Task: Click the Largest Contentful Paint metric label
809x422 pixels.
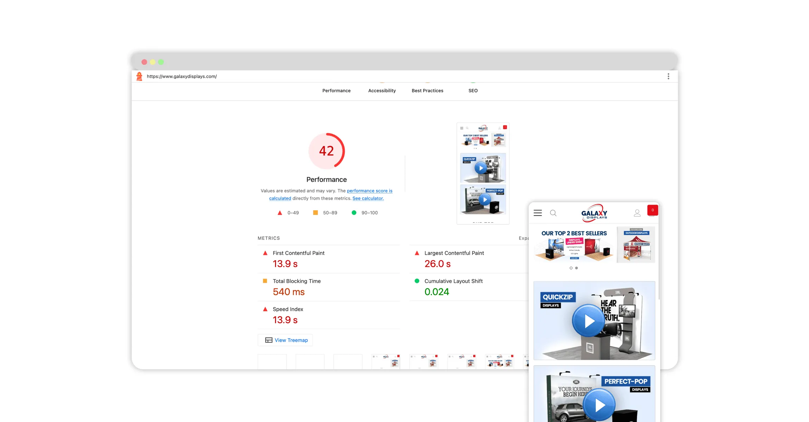Action: [454, 253]
